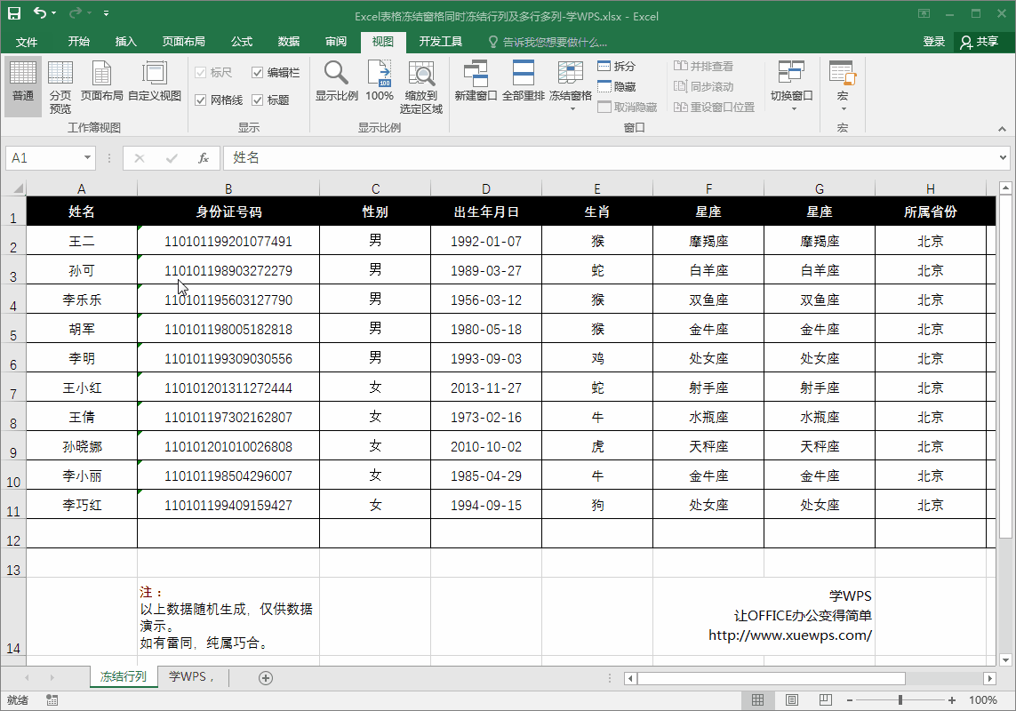Click 缩放到选定区域 zoom to selection
1016x711 pixels.
421,87
